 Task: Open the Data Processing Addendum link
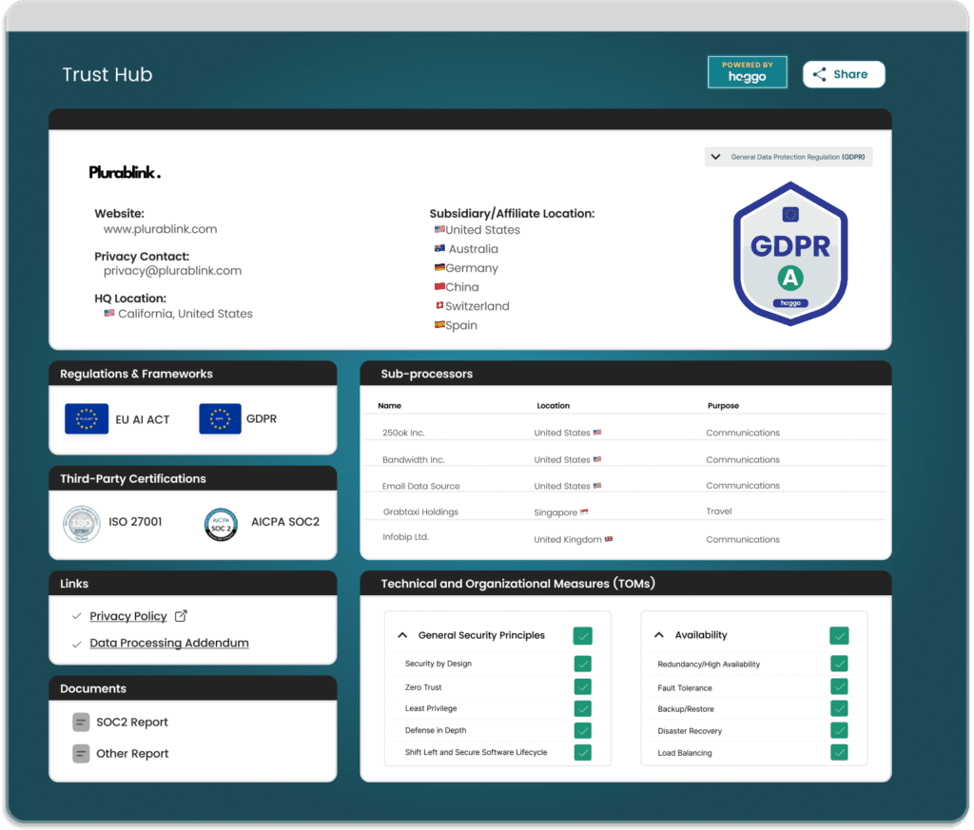[x=168, y=643]
